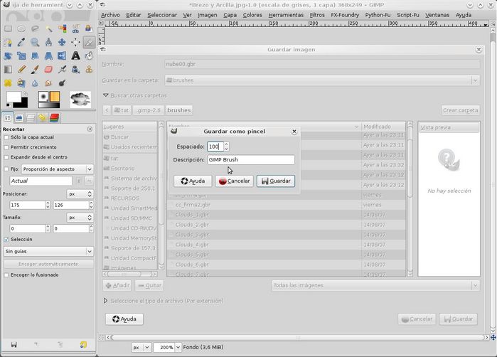Choose the Paintbrush tool
The height and width of the screenshot is (357, 497).
coord(35,70)
